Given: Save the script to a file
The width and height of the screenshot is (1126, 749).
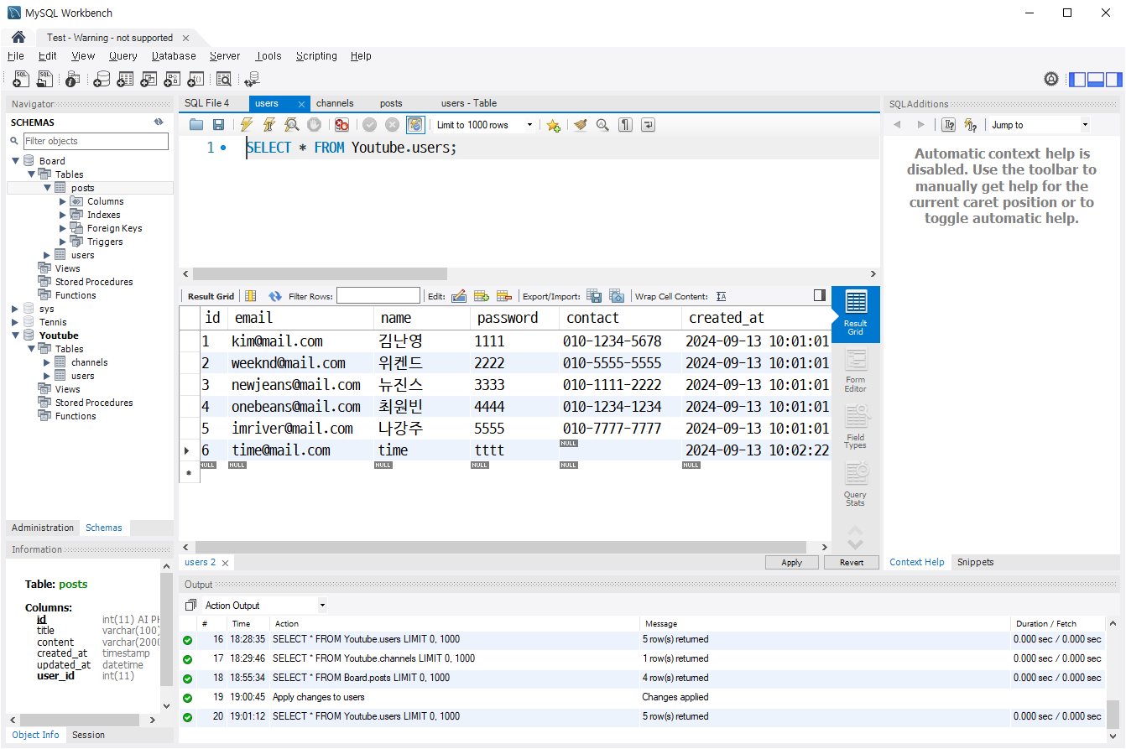Looking at the screenshot, I should pyautogui.click(x=218, y=125).
